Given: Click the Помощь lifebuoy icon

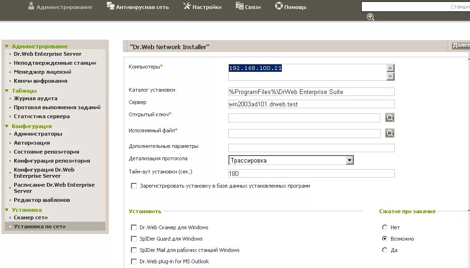Looking at the screenshot, I should tap(279, 6).
